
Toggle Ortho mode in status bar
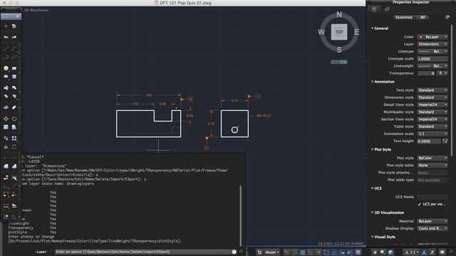(310, 252)
